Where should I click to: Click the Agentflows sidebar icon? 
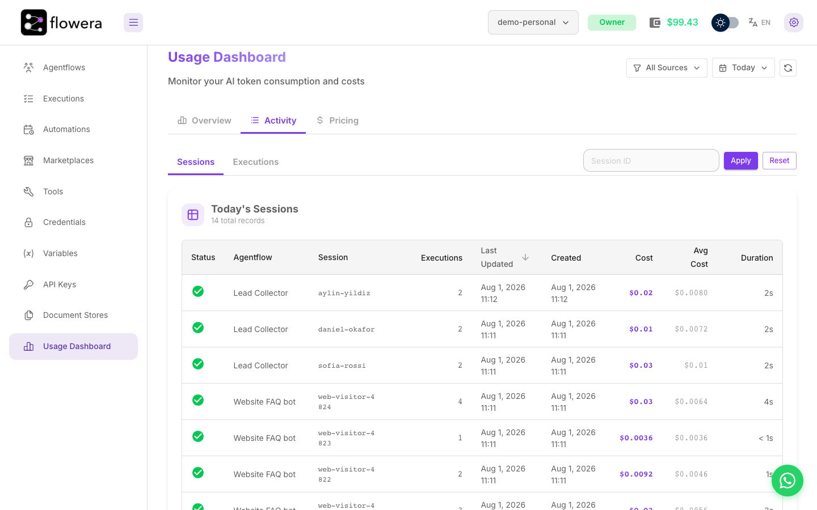pyautogui.click(x=28, y=67)
